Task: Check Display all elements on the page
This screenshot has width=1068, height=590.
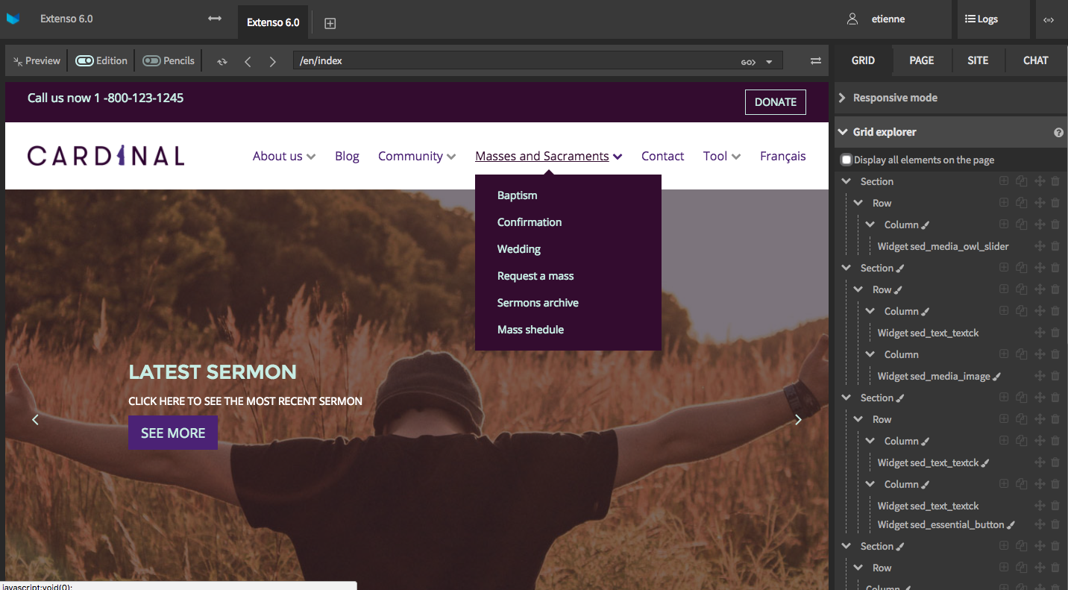Action: [846, 160]
